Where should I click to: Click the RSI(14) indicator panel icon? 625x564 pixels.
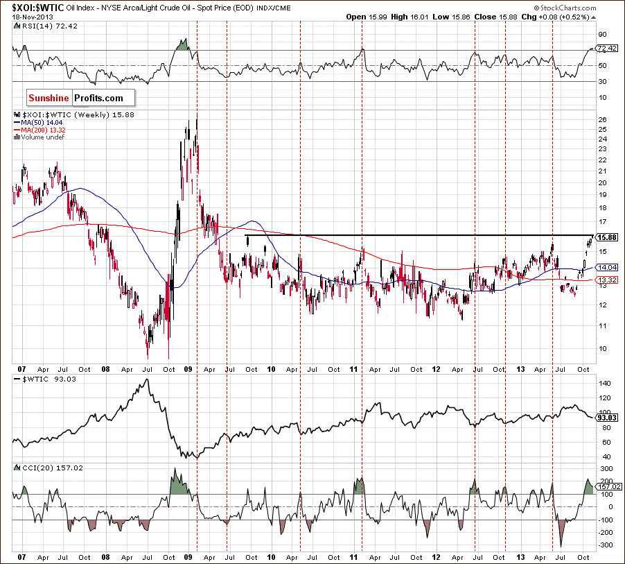17,26
